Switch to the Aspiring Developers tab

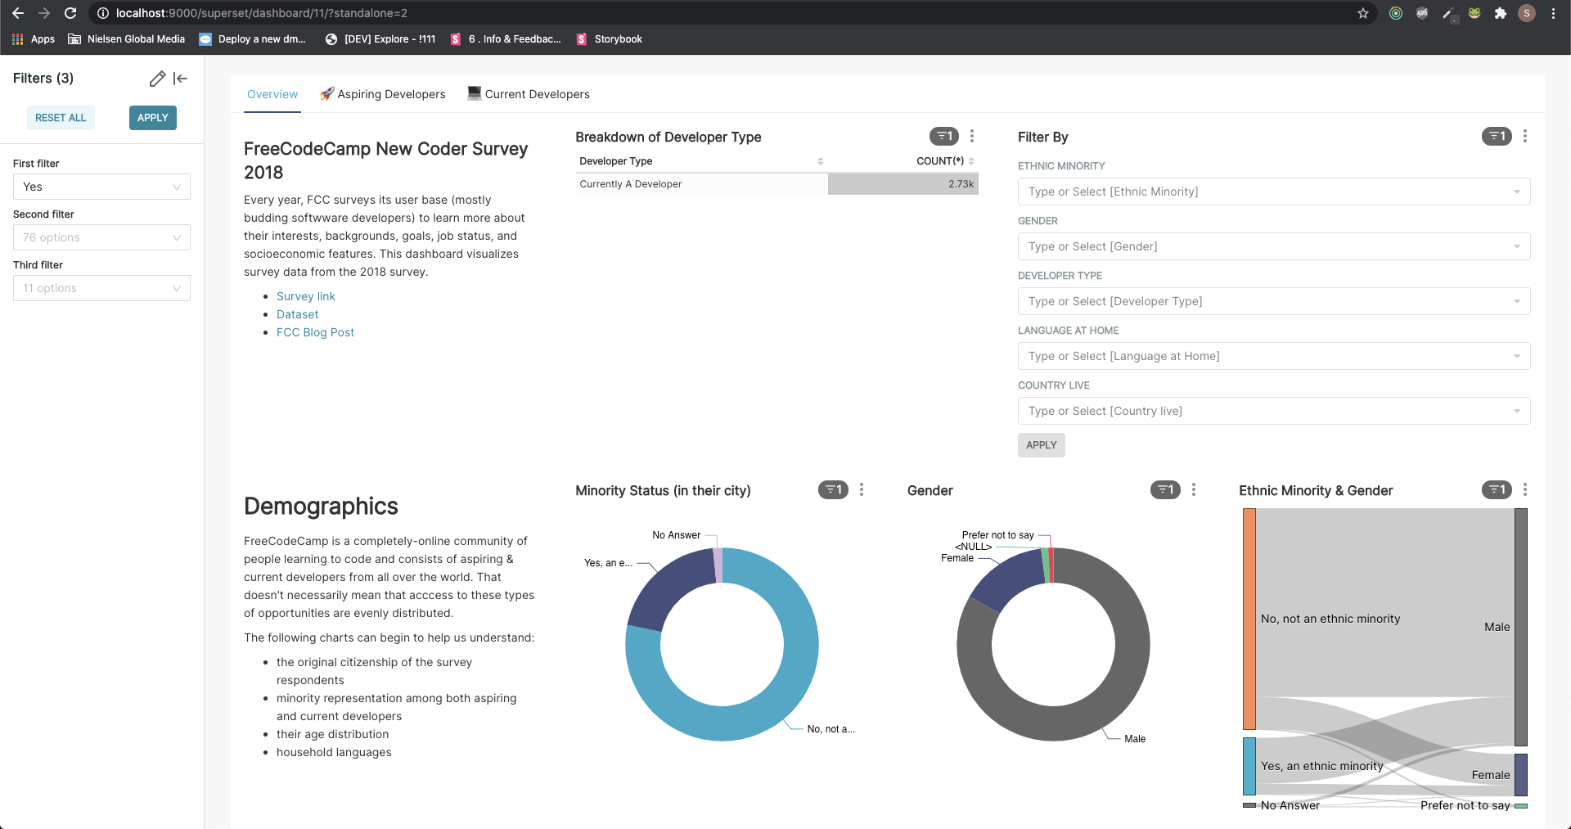pos(383,94)
